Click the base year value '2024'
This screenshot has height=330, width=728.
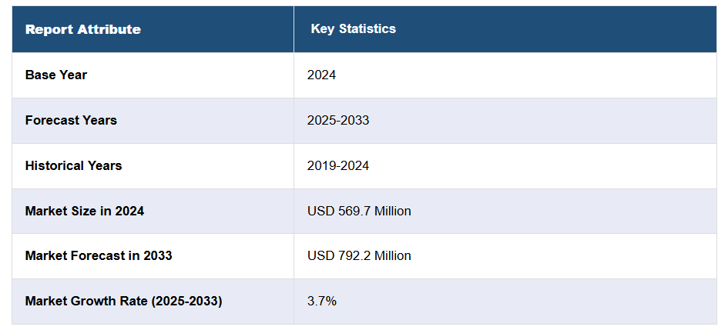click(x=321, y=75)
